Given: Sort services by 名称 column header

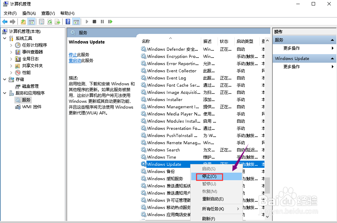Looking at the screenshot, I should tap(171, 41).
